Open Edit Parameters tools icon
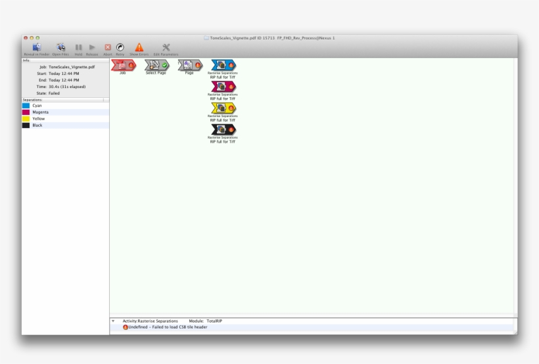 click(x=166, y=47)
